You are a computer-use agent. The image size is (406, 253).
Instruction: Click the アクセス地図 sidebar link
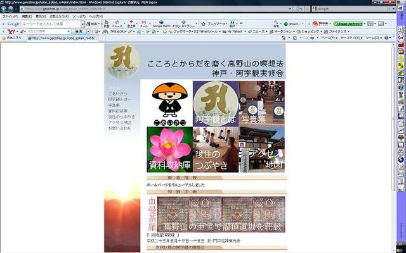click(x=119, y=122)
